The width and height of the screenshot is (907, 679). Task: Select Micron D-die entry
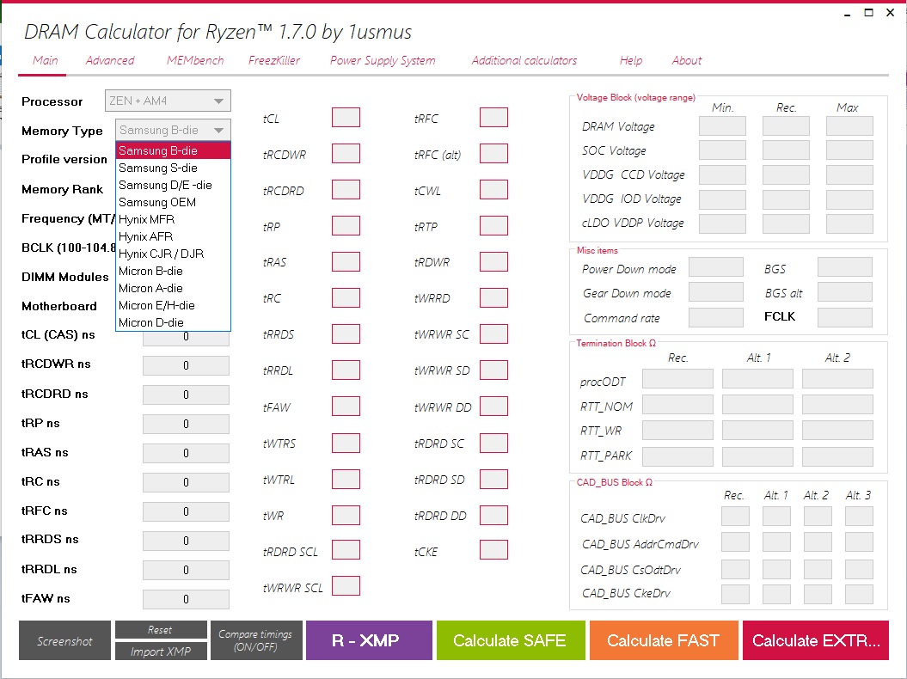click(174, 322)
